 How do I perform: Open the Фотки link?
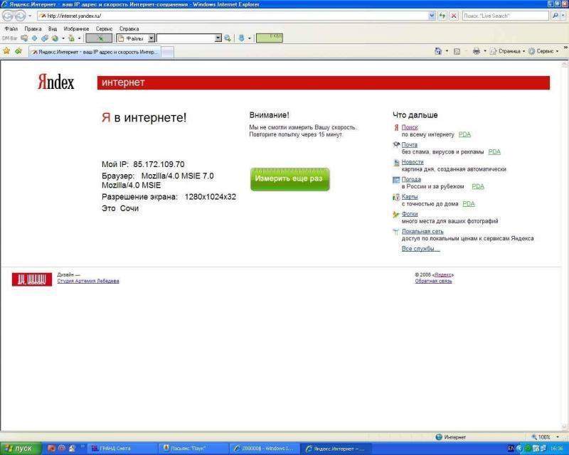tap(410, 214)
